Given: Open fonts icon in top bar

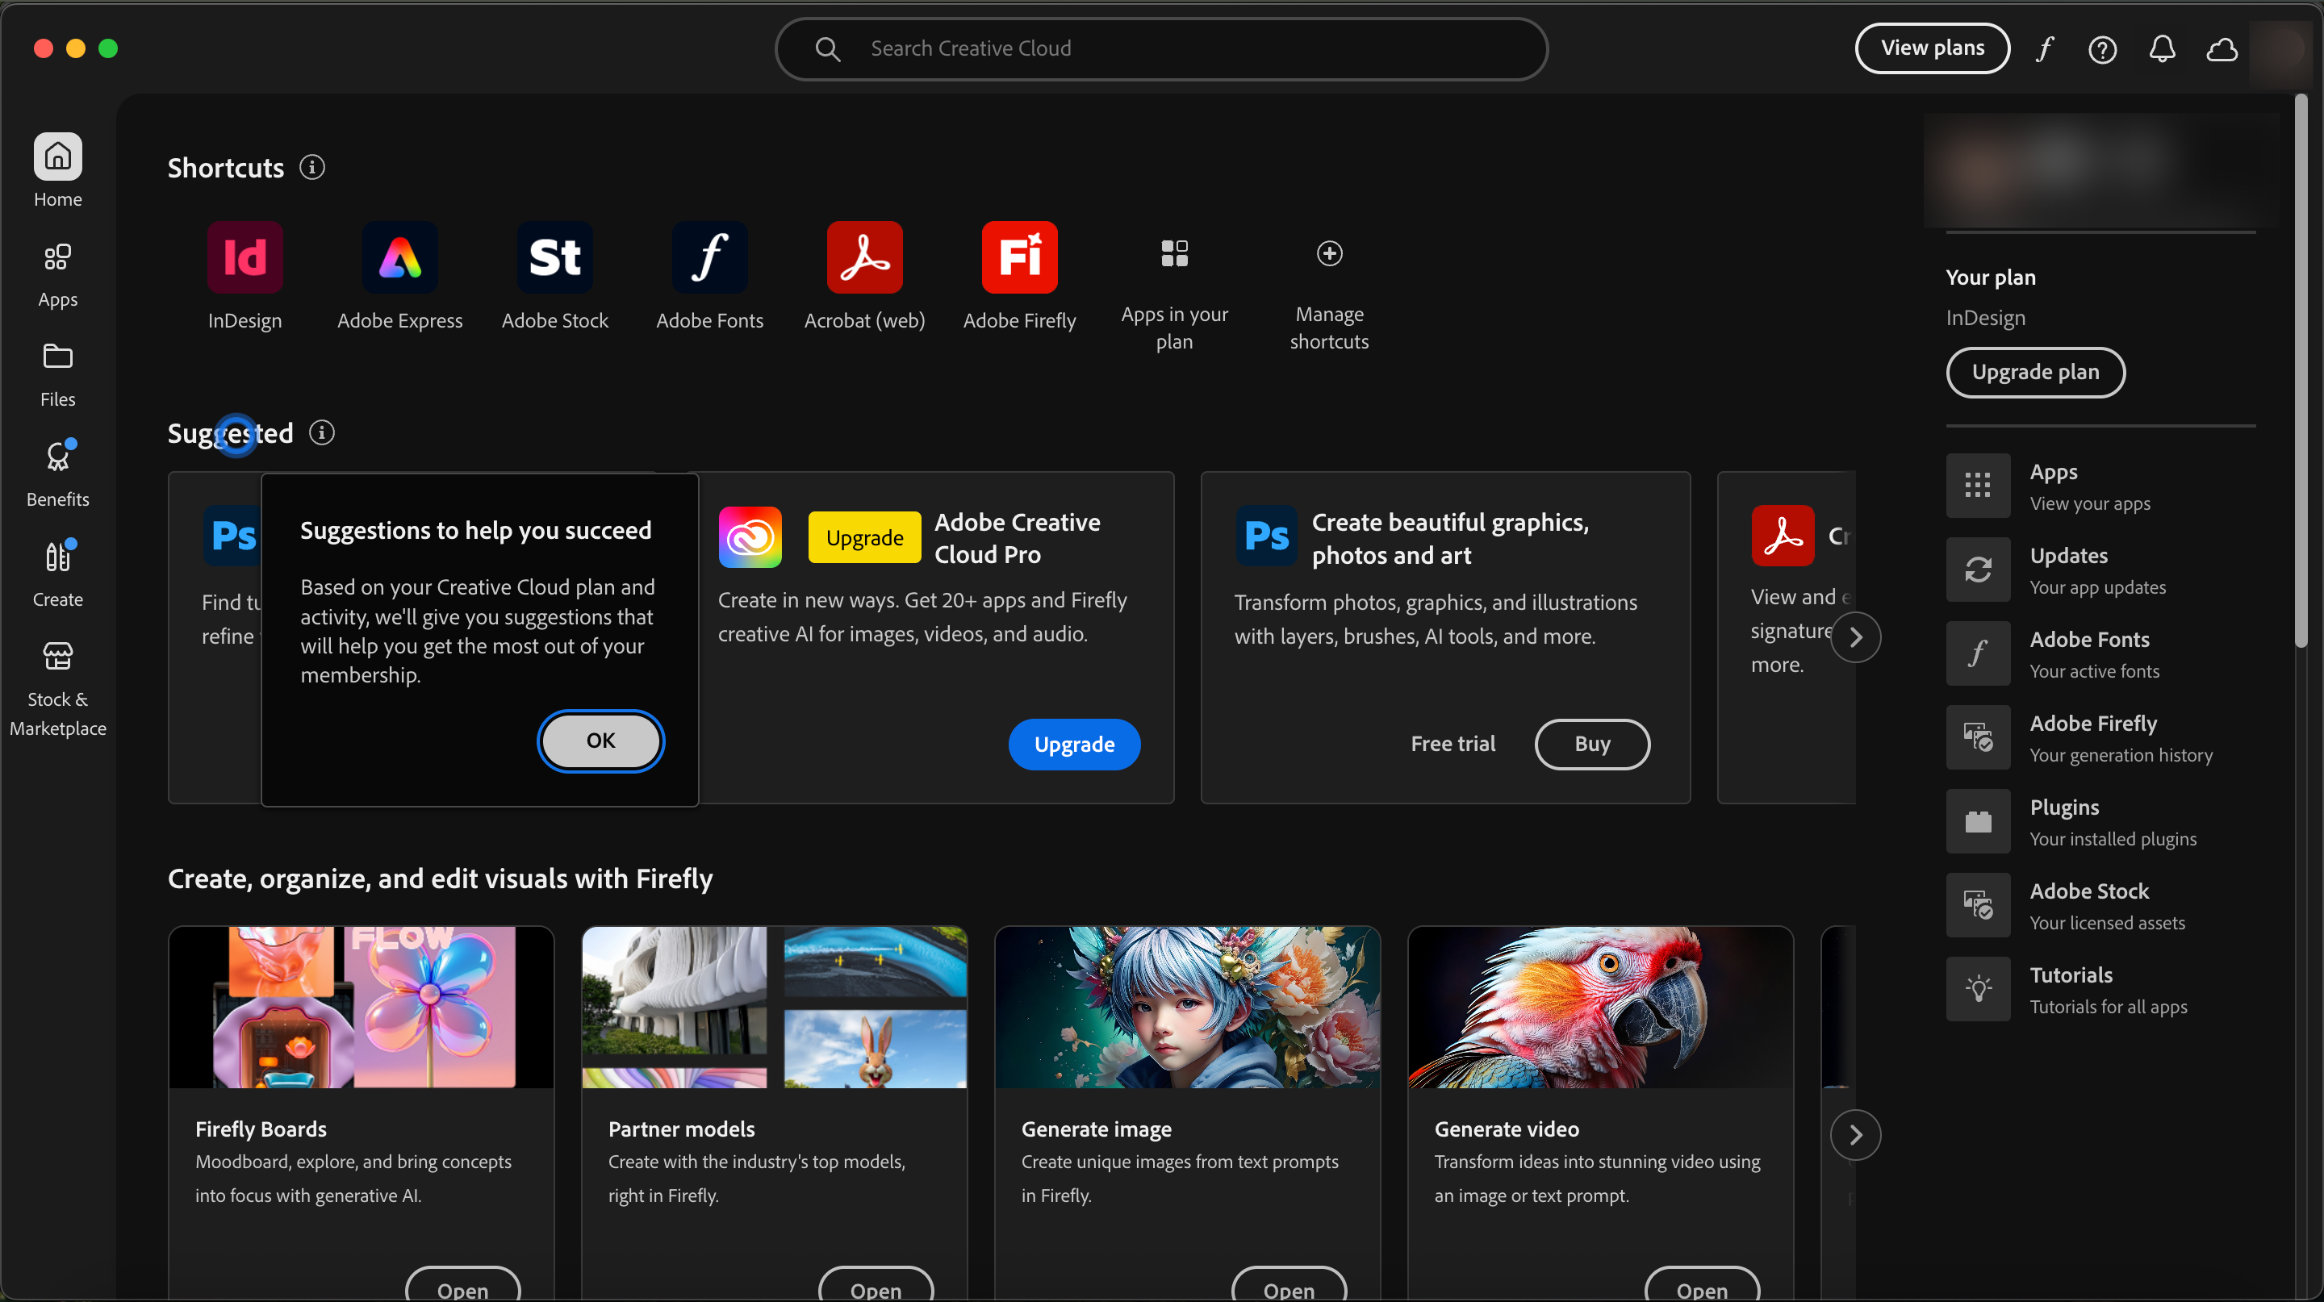Looking at the screenshot, I should (2044, 48).
